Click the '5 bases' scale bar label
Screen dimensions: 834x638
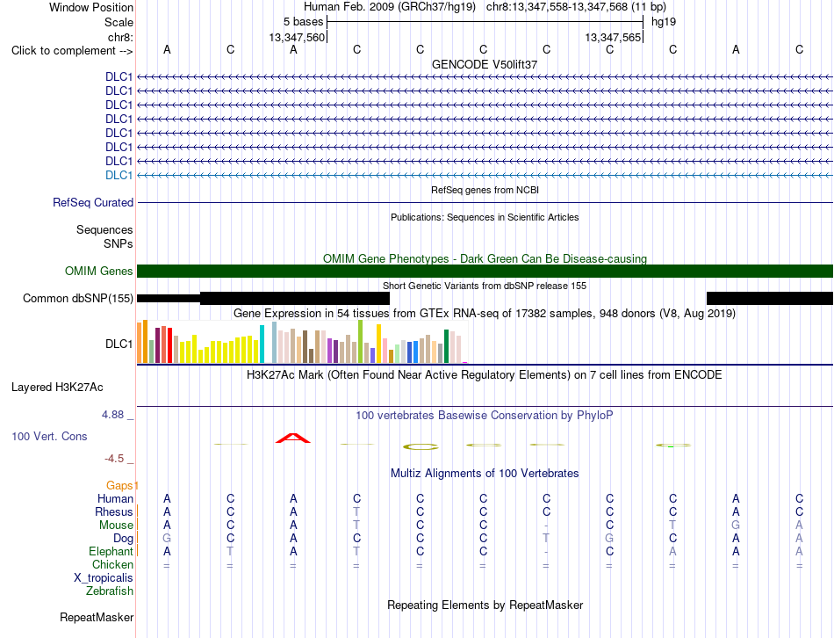(x=303, y=22)
